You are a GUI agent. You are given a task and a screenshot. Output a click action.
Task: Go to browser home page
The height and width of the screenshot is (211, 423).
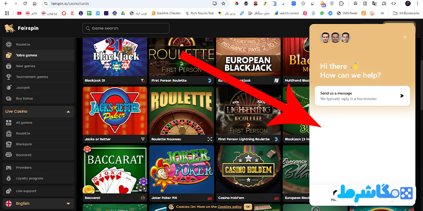coord(35,3)
